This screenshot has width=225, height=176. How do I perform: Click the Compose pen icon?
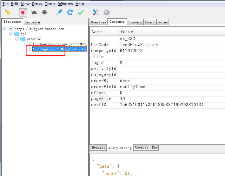click(x=59, y=12)
